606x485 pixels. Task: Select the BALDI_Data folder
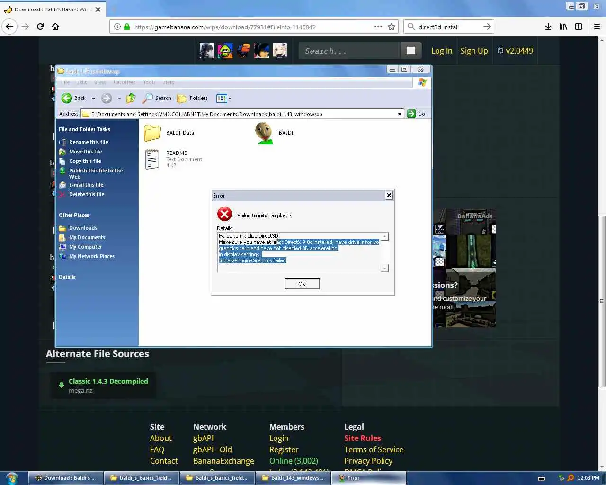[169, 133]
